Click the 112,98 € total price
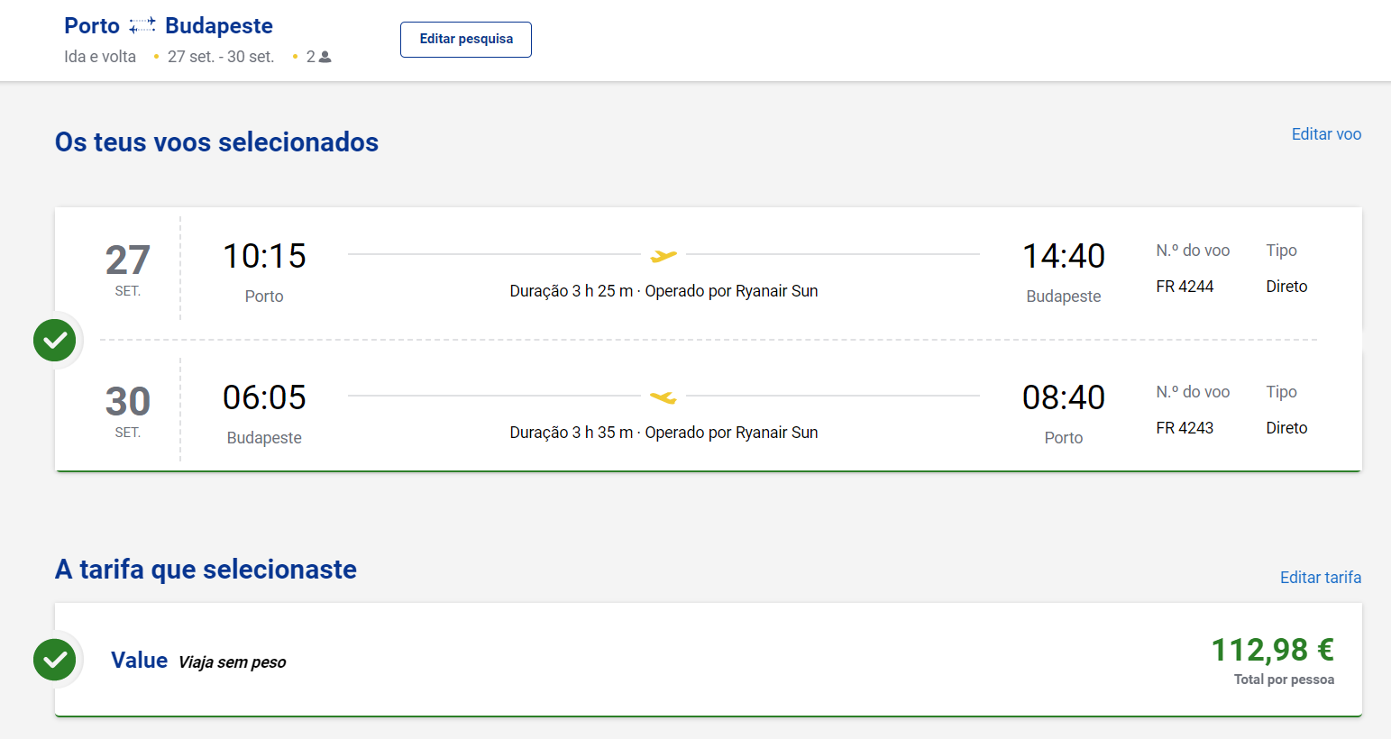The height and width of the screenshot is (739, 1391). point(1272,650)
